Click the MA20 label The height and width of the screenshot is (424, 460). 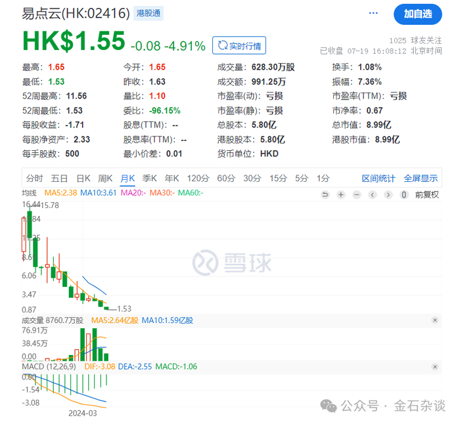[133, 193]
